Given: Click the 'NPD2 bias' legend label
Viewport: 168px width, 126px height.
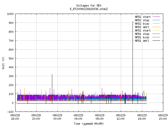Looking at the screenshot, I should (x=142, y=24).
